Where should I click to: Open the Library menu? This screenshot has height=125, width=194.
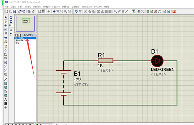pos(75,7)
